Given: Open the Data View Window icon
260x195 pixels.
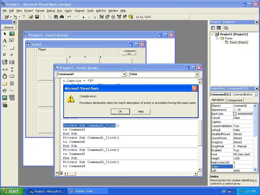Looking at the screenshot, I should (x=131, y=17).
